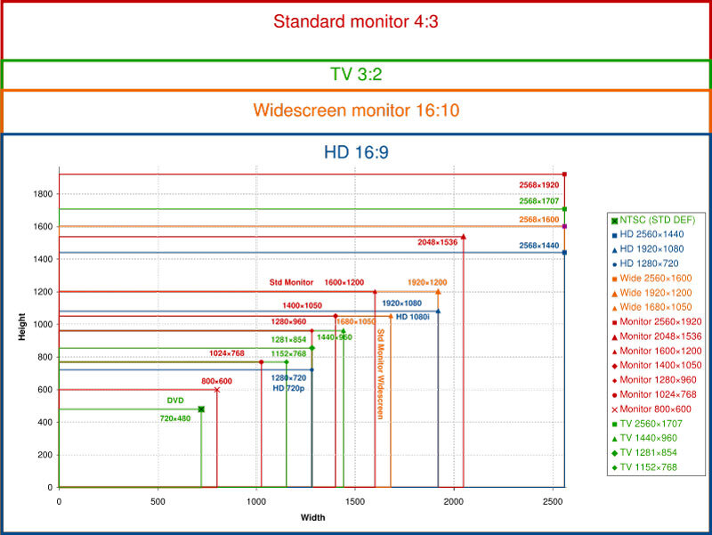Select the TV 3:2 green banner
The image size is (712, 535).
point(356,75)
